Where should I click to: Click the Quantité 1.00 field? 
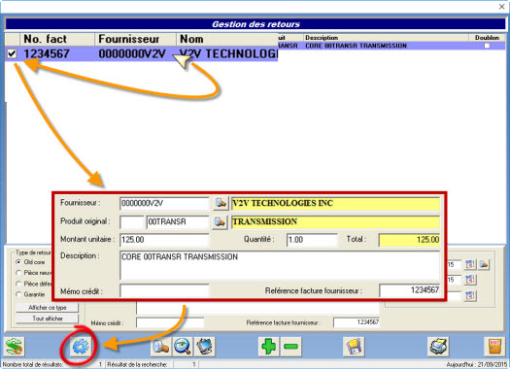[312, 240]
